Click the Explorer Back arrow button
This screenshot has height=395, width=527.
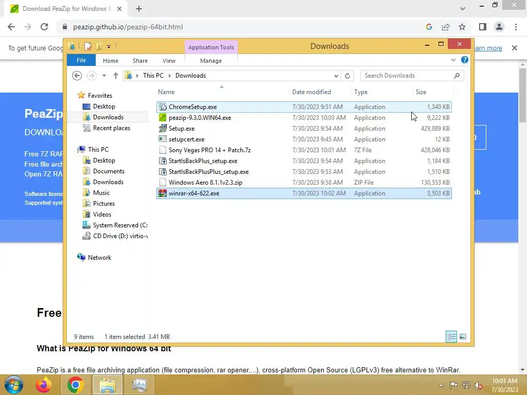click(x=77, y=76)
